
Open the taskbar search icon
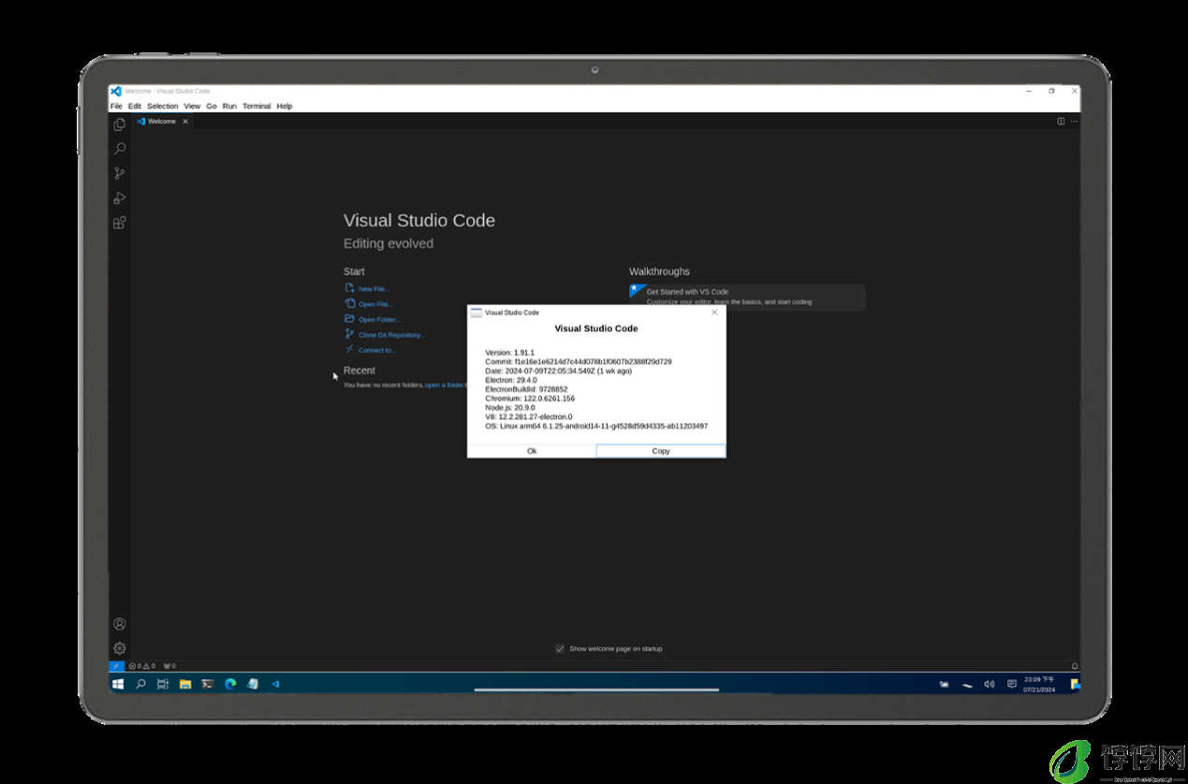coord(140,684)
